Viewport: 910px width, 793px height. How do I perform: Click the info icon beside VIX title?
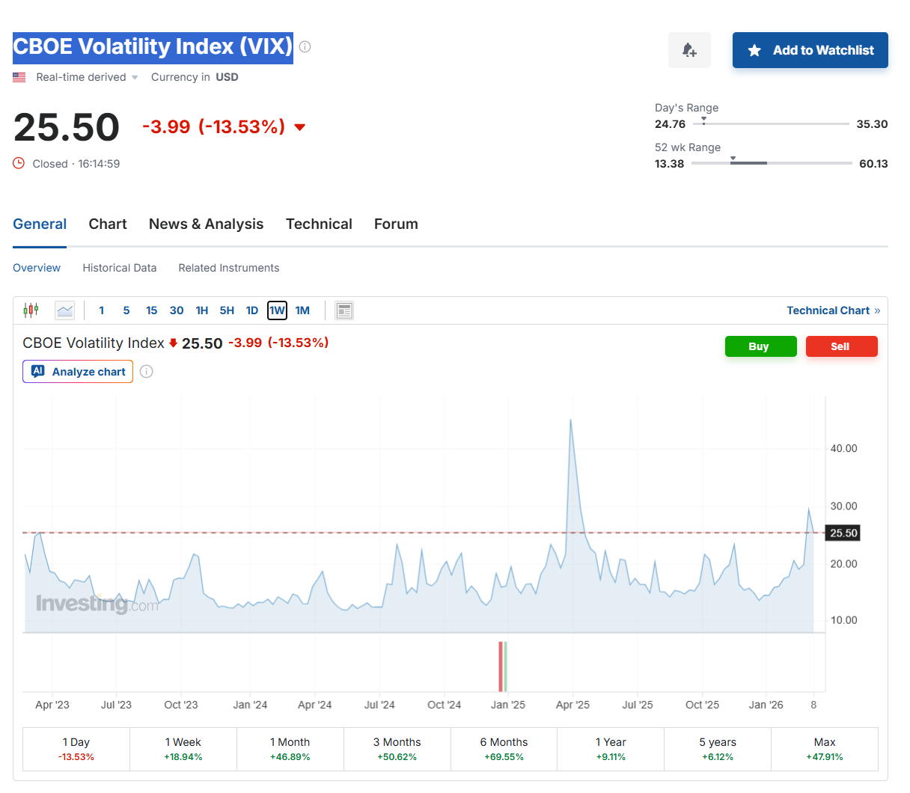coord(305,46)
